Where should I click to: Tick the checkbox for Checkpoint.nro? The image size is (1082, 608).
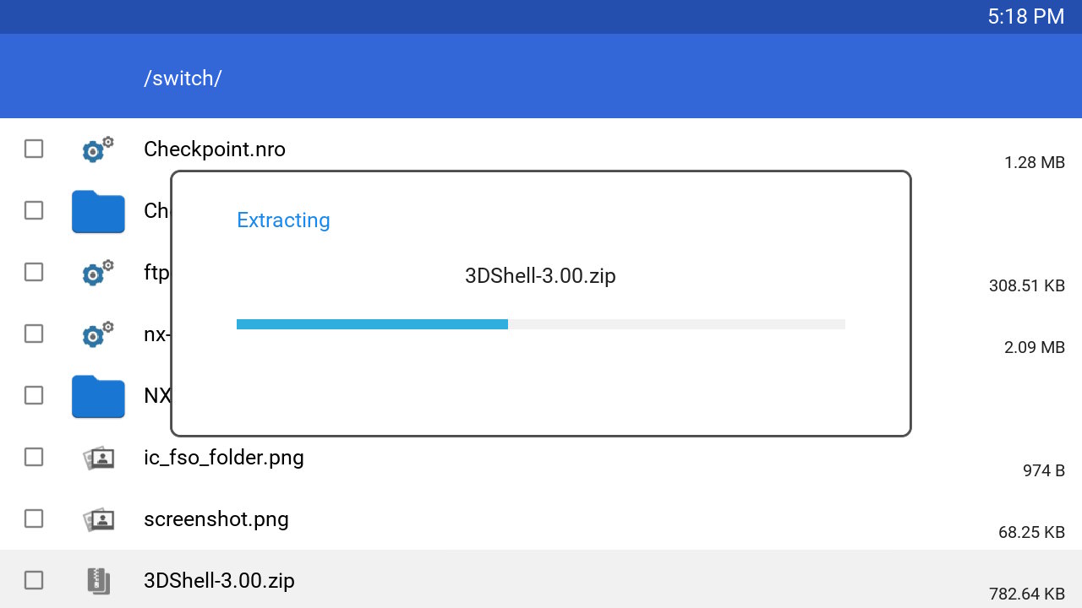click(x=34, y=149)
